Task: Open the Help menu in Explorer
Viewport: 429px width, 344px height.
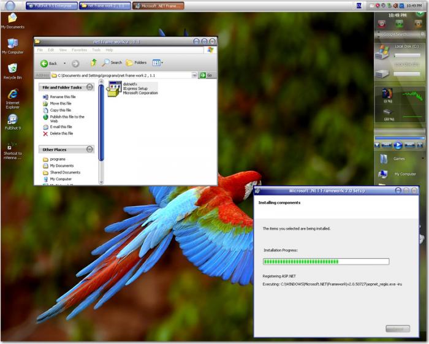Action: tap(109, 50)
